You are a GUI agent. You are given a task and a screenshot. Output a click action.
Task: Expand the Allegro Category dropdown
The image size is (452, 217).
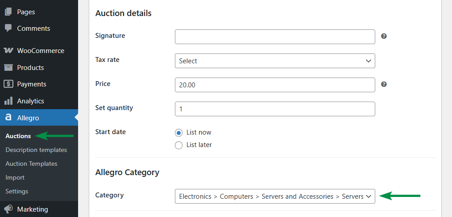pyautogui.click(x=275, y=196)
